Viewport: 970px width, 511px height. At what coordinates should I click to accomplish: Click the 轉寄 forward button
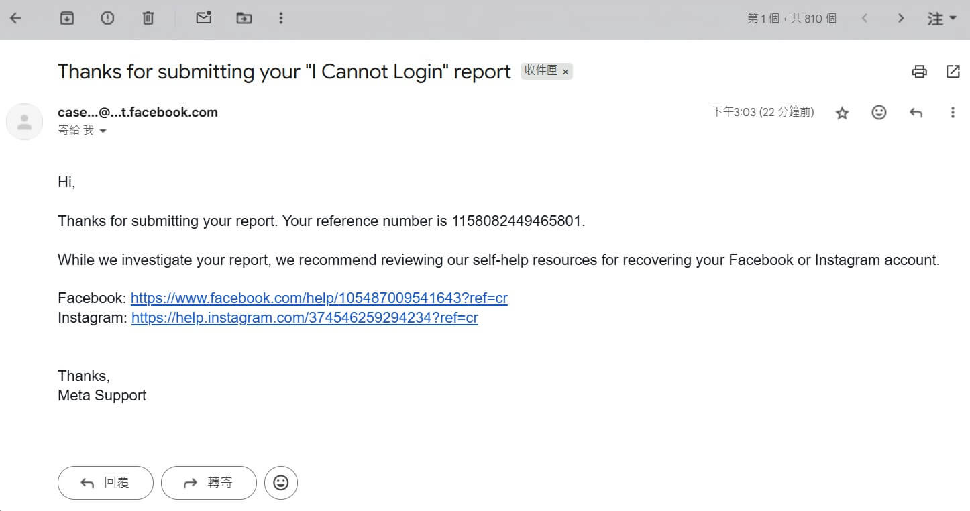click(209, 483)
